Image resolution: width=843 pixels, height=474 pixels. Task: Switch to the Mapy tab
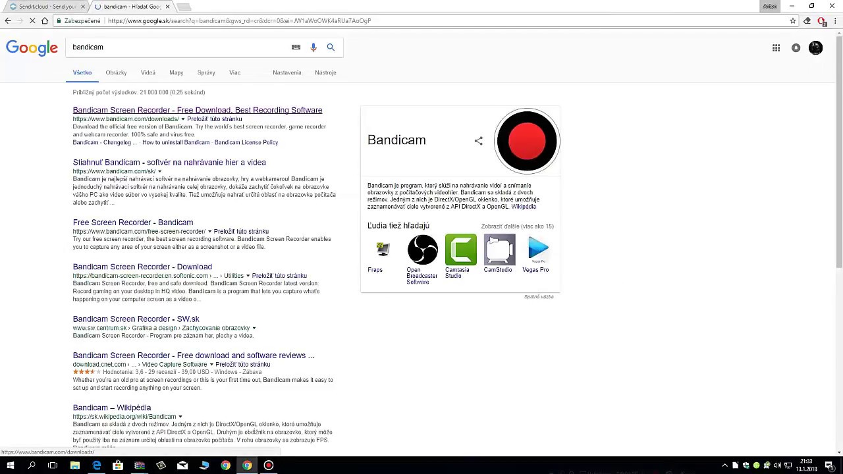point(176,72)
